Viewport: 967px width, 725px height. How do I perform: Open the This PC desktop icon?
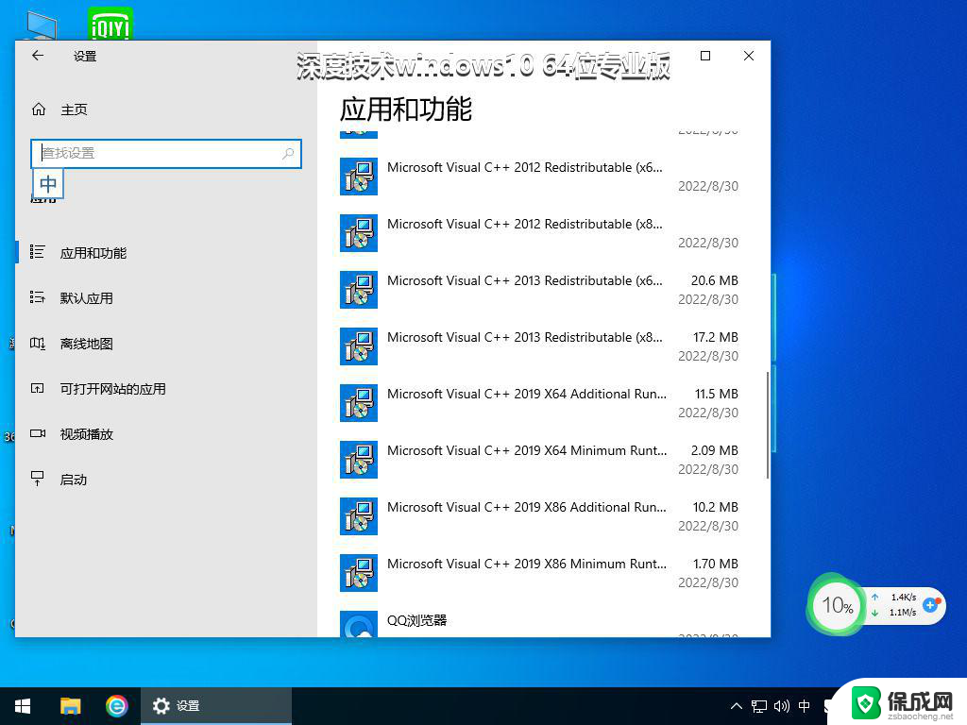[42, 25]
